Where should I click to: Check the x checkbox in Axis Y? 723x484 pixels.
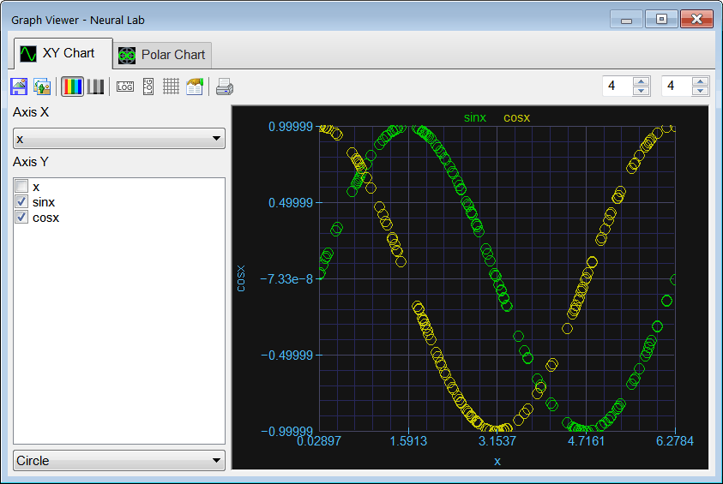21,186
